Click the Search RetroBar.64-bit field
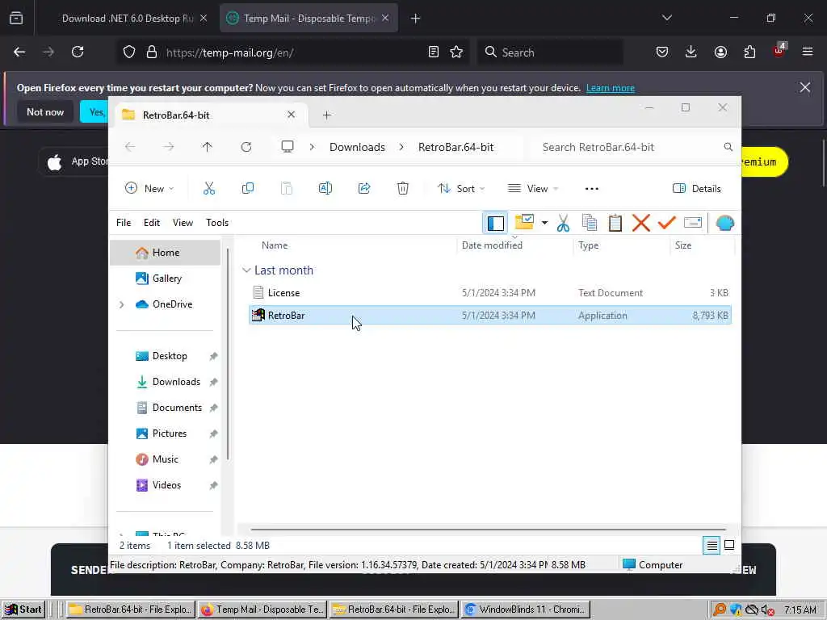Screen dimensions: 827x620 [x=633, y=147]
